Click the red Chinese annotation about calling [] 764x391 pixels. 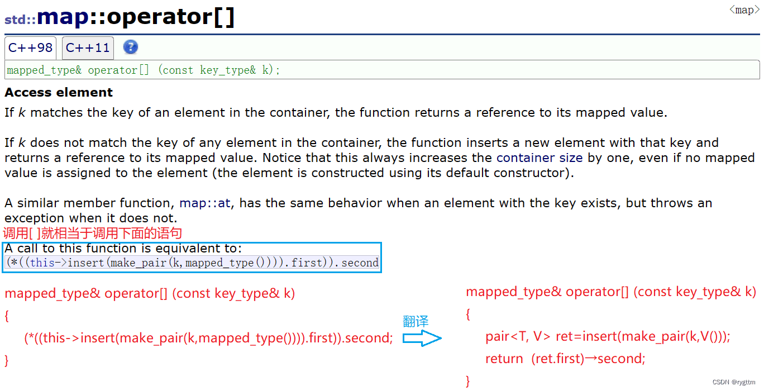[93, 233]
